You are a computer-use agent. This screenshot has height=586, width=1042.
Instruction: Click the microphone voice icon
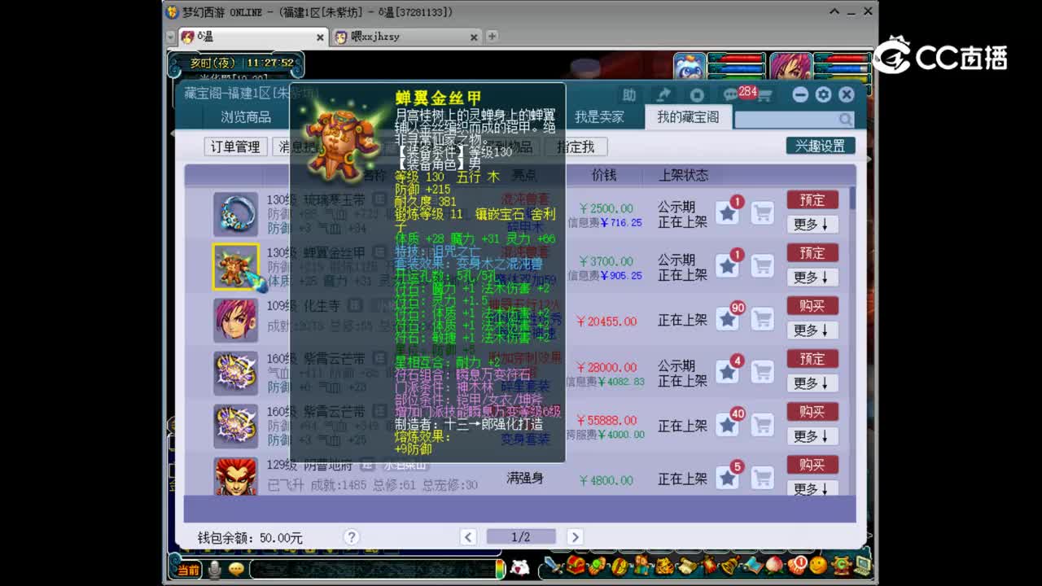(x=214, y=570)
